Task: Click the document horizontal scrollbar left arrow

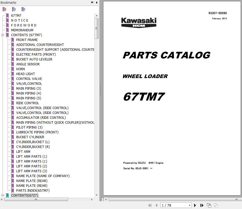Action: [x=106, y=200]
